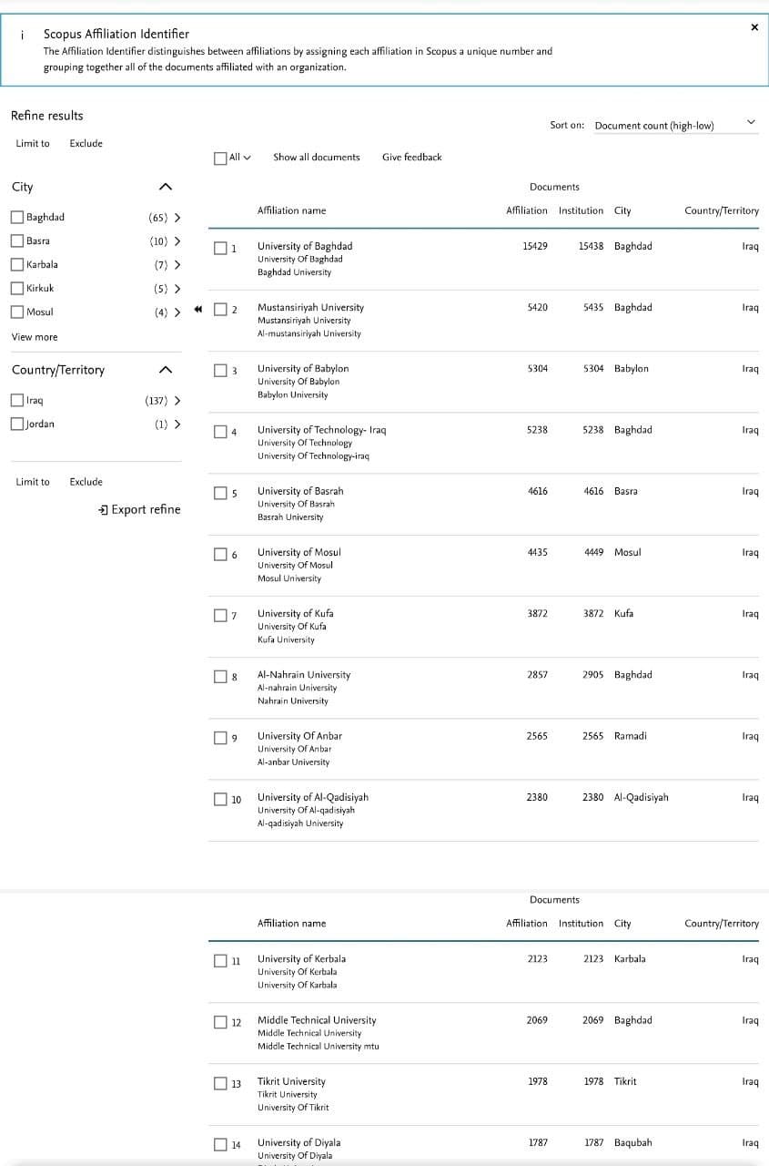Collapse the City filter section
The height and width of the screenshot is (1166, 769).
coord(165,187)
